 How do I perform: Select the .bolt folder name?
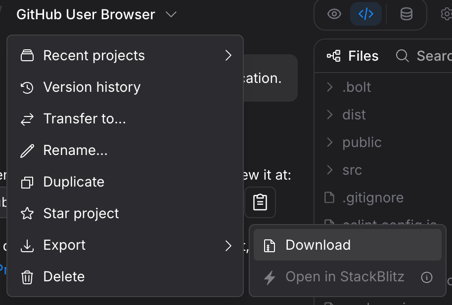click(357, 87)
